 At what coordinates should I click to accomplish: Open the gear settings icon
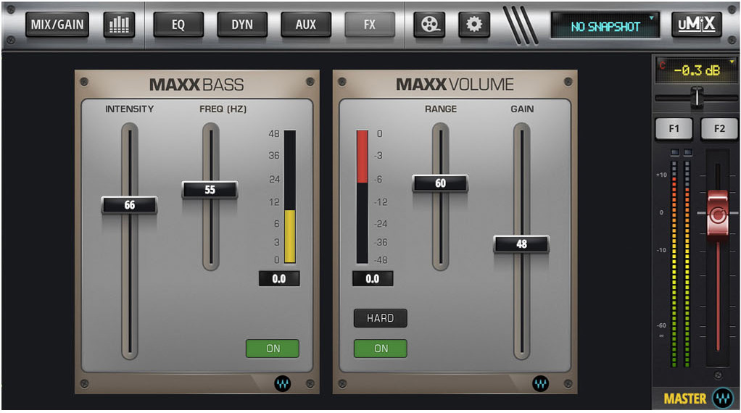point(474,24)
